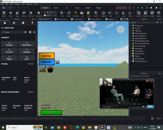Toggle the Explorer panel button

pos(139,14)
